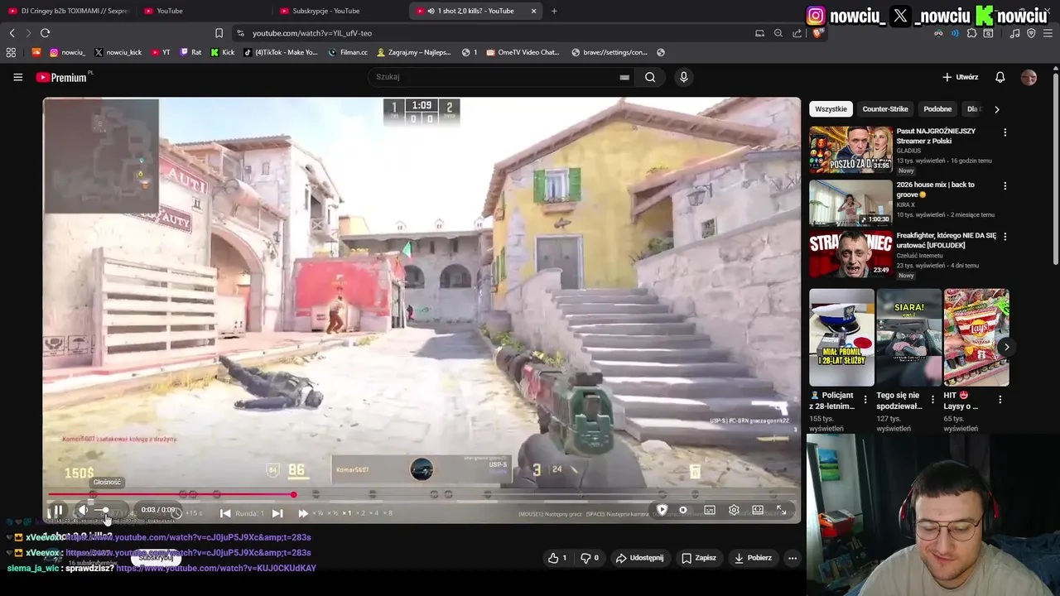
Task: Open the nowciu_kick X bookmark
Action: (x=118, y=52)
